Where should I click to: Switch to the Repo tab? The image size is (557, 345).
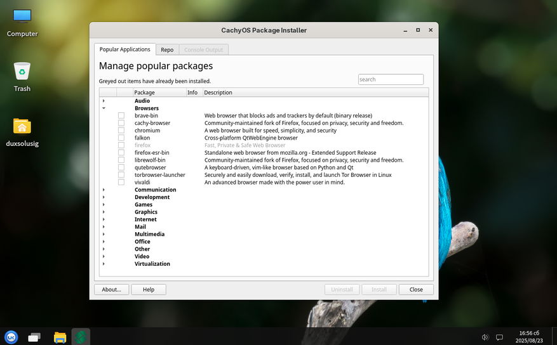167,50
